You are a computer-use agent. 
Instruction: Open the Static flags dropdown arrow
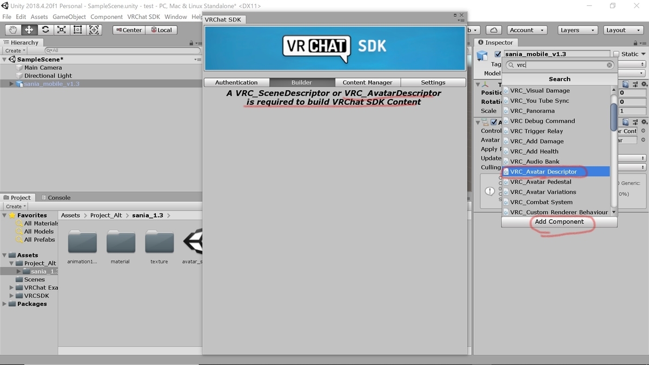tap(643, 54)
